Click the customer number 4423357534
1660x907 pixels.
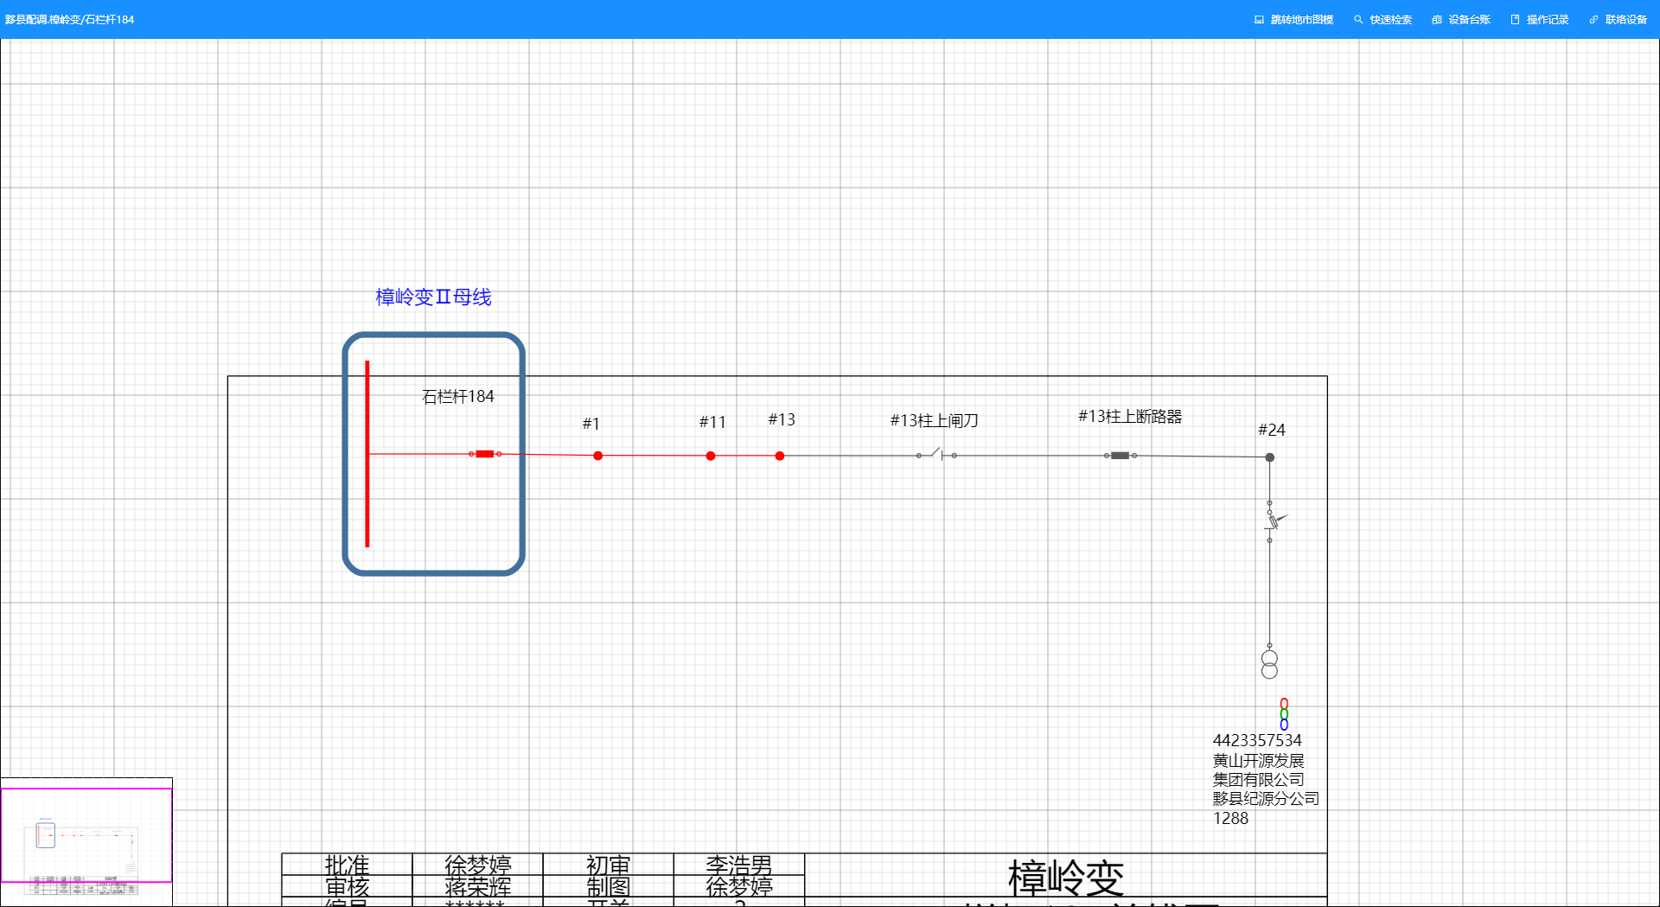pyautogui.click(x=1257, y=740)
